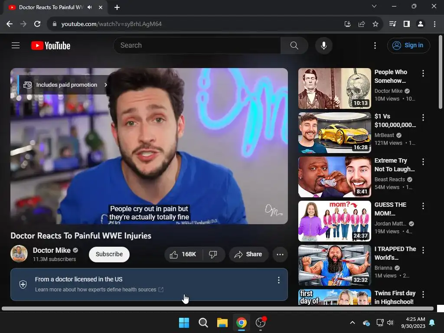Open options for People Who Somehow video
This screenshot has width=444, height=333.
click(x=423, y=73)
